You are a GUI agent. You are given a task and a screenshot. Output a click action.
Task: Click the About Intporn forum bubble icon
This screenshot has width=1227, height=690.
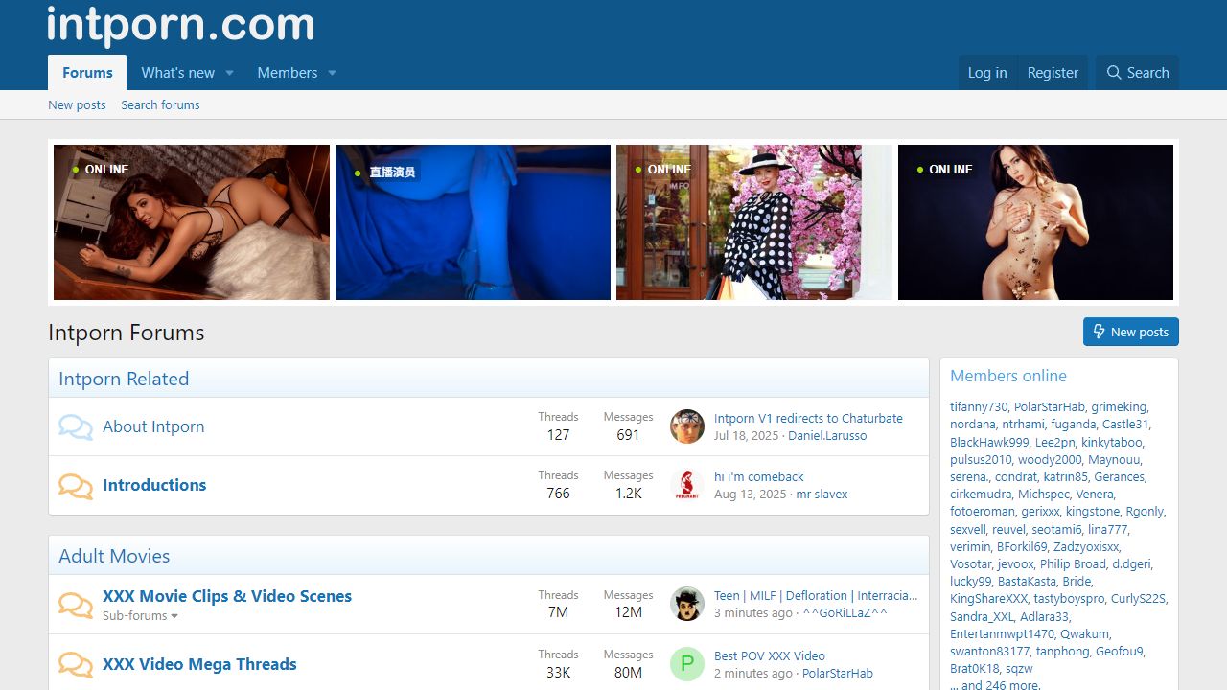(76, 426)
